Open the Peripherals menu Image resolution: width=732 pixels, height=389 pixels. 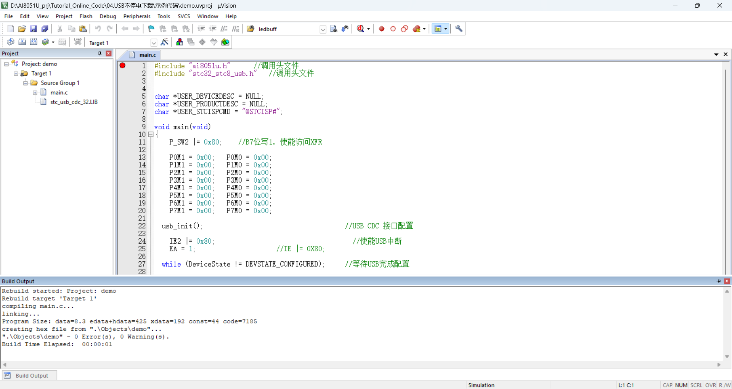click(x=137, y=16)
